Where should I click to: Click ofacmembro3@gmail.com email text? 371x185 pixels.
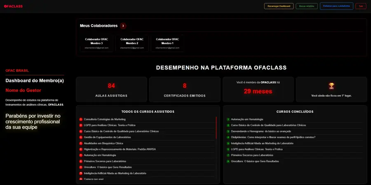[x=96, y=48]
